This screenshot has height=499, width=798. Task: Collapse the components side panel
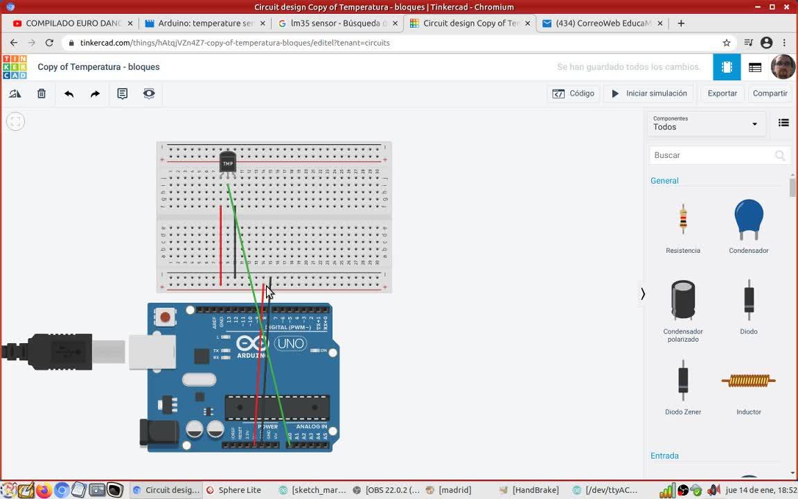[643, 294]
